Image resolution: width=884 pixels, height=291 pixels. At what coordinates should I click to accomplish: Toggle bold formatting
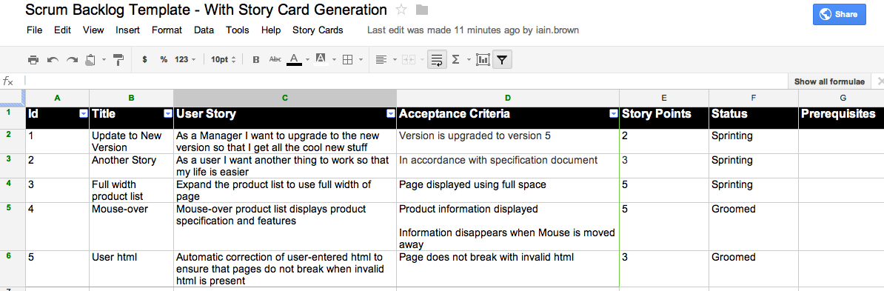[x=256, y=59]
